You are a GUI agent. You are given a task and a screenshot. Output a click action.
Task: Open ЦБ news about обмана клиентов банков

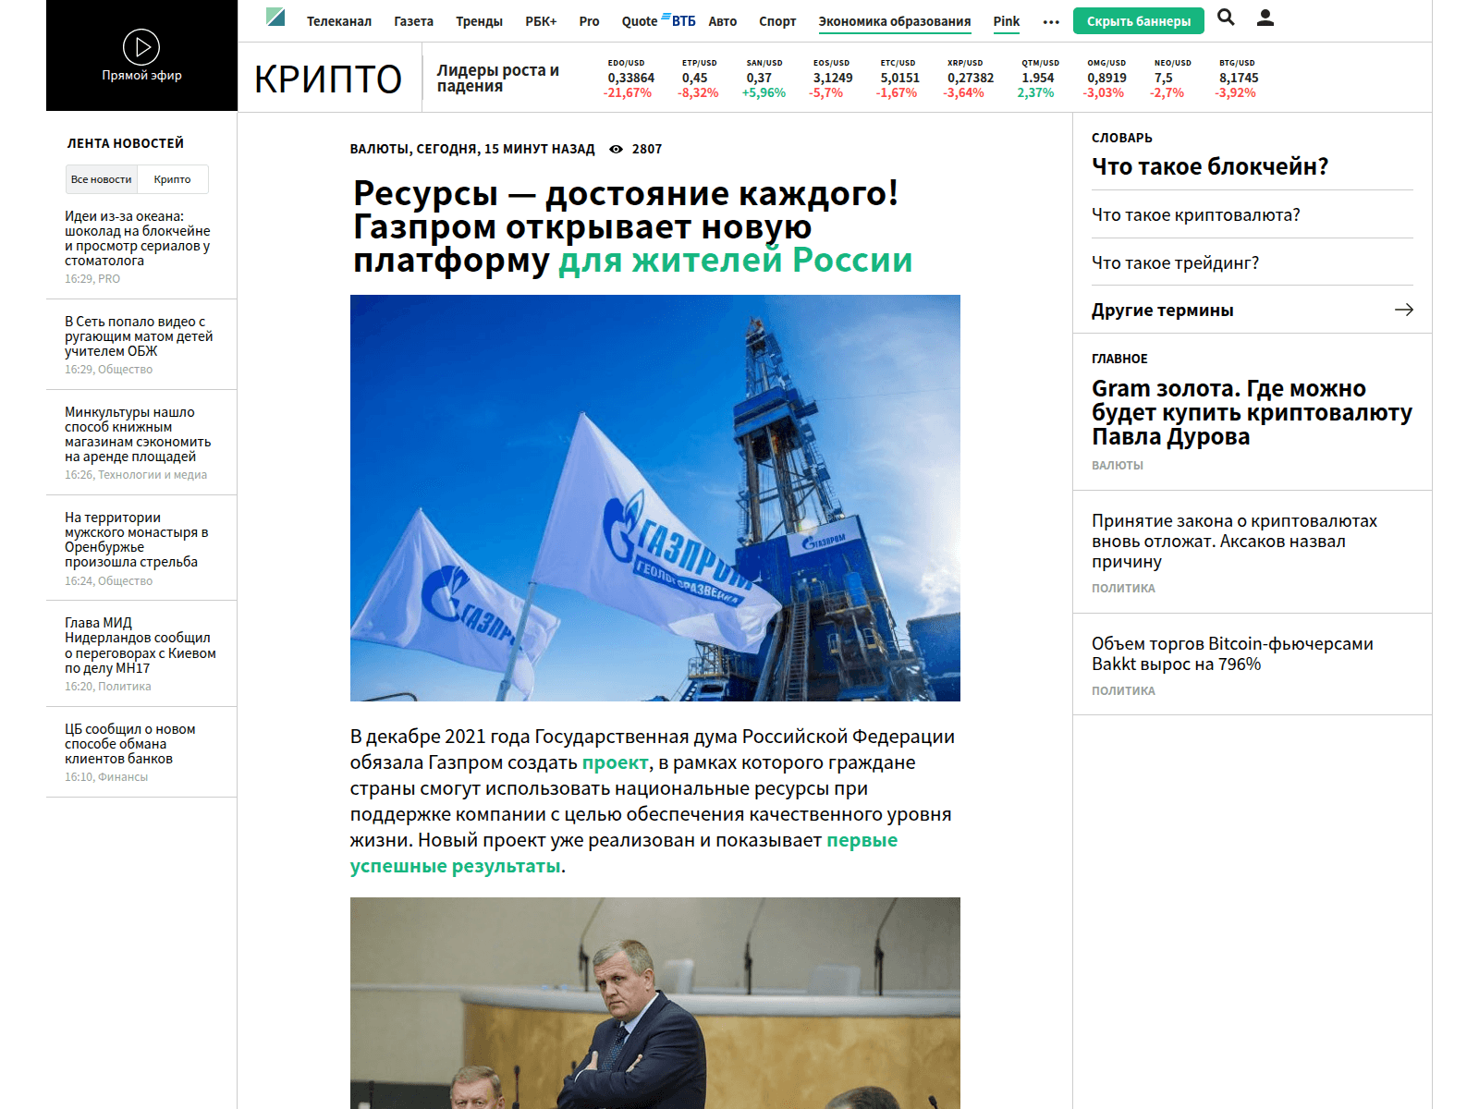pos(130,744)
